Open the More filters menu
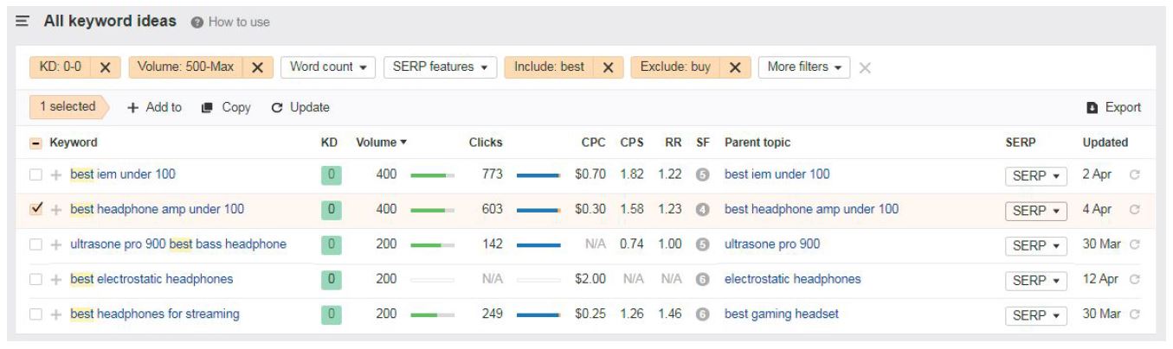Viewport: 1173px width, 349px height. [803, 67]
